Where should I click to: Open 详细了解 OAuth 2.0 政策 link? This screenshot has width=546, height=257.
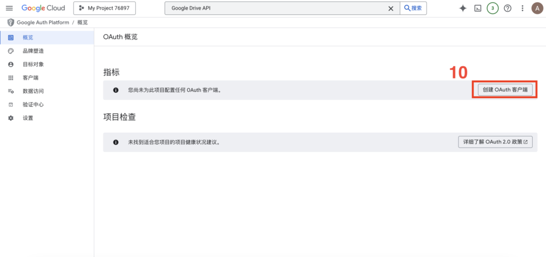495,142
